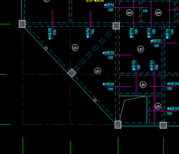Image resolution: width=179 pixels, height=154 pixels.
Task: Select the top-left corner column square
Action: [x=22, y=24]
